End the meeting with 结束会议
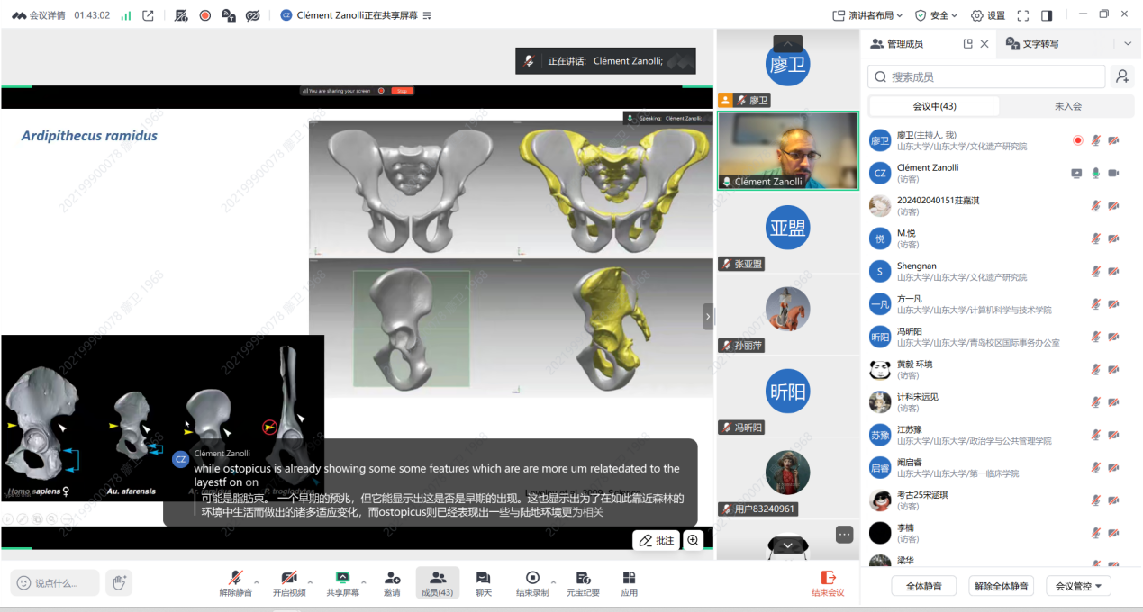Image resolution: width=1143 pixels, height=612 pixels. pyautogui.click(x=828, y=583)
